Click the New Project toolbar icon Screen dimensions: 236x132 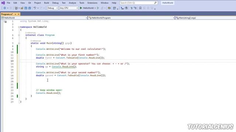click(x=16, y=8)
